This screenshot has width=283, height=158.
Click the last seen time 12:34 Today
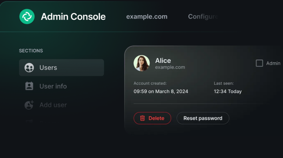[x=228, y=92]
